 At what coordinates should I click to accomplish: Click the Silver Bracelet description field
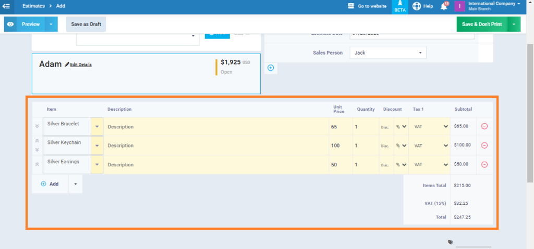(216, 127)
